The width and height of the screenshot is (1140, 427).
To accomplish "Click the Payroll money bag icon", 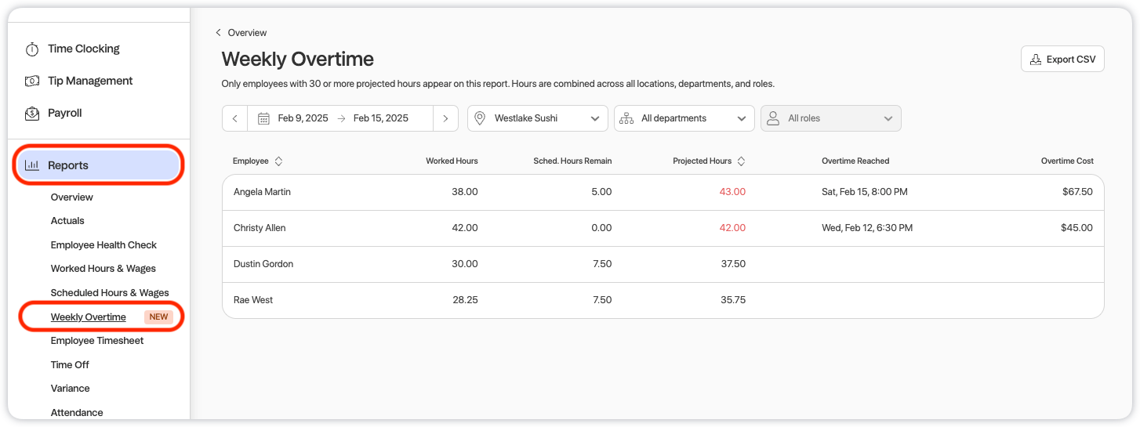I will [32, 114].
